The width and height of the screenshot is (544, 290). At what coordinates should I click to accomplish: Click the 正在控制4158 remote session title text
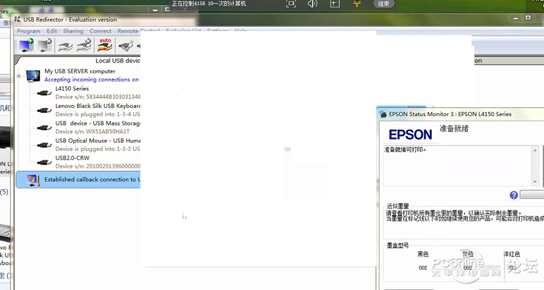click(209, 3)
